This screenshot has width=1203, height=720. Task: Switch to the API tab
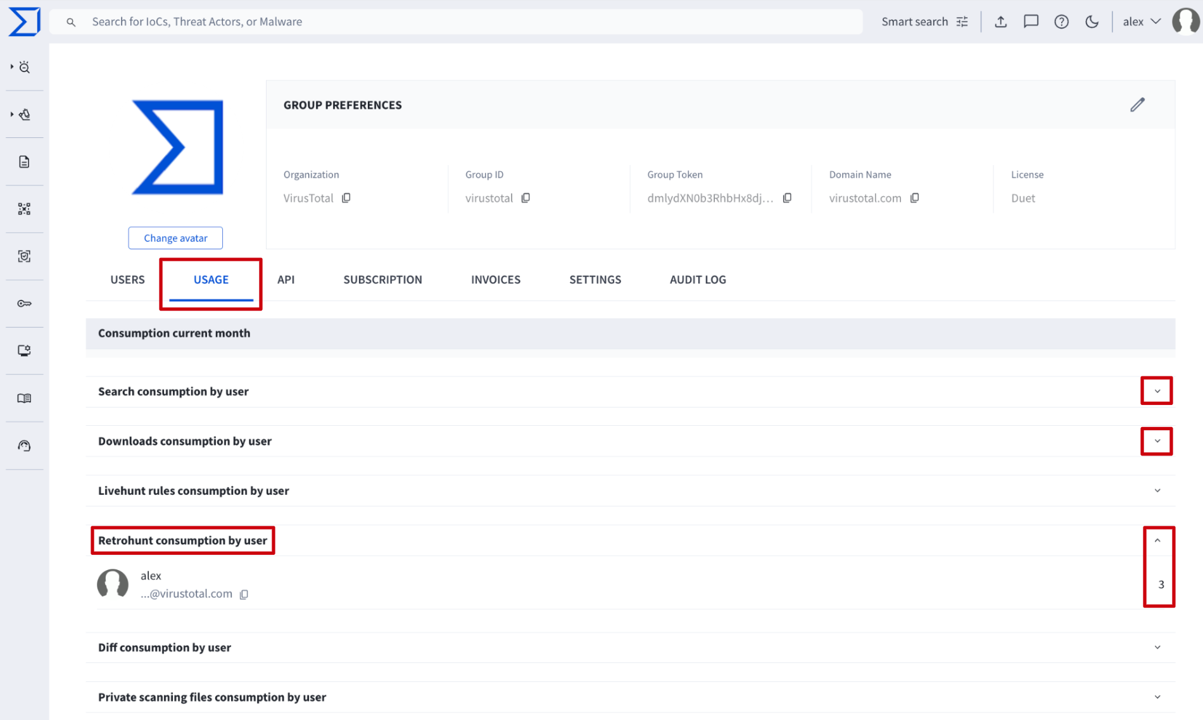click(286, 279)
